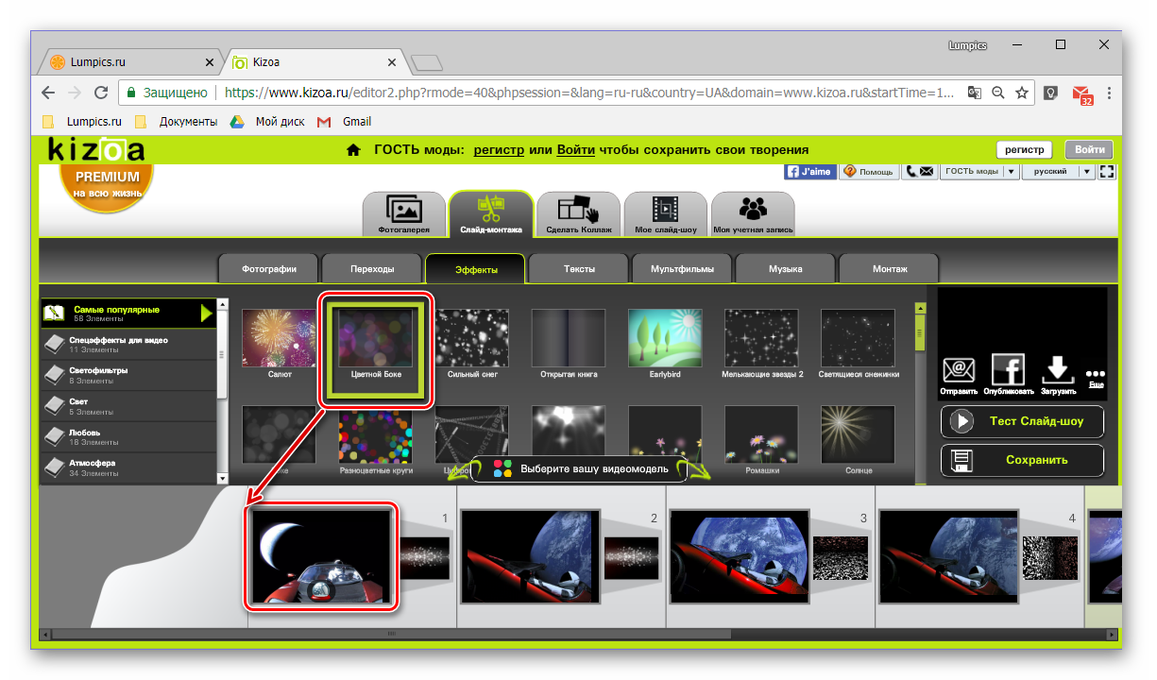The image size is (1157, 680).
Task: Click the browser back arrow
Action: pos(48,93)
